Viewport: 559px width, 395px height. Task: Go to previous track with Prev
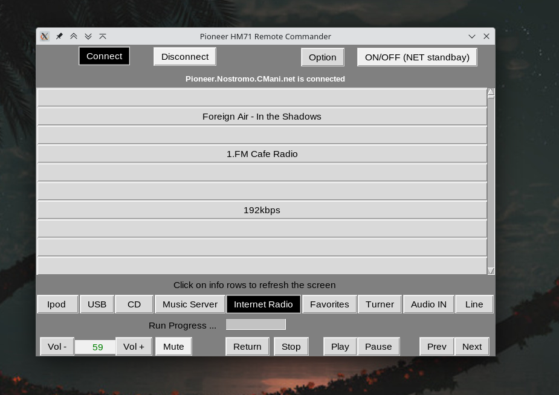click(437, 347)
